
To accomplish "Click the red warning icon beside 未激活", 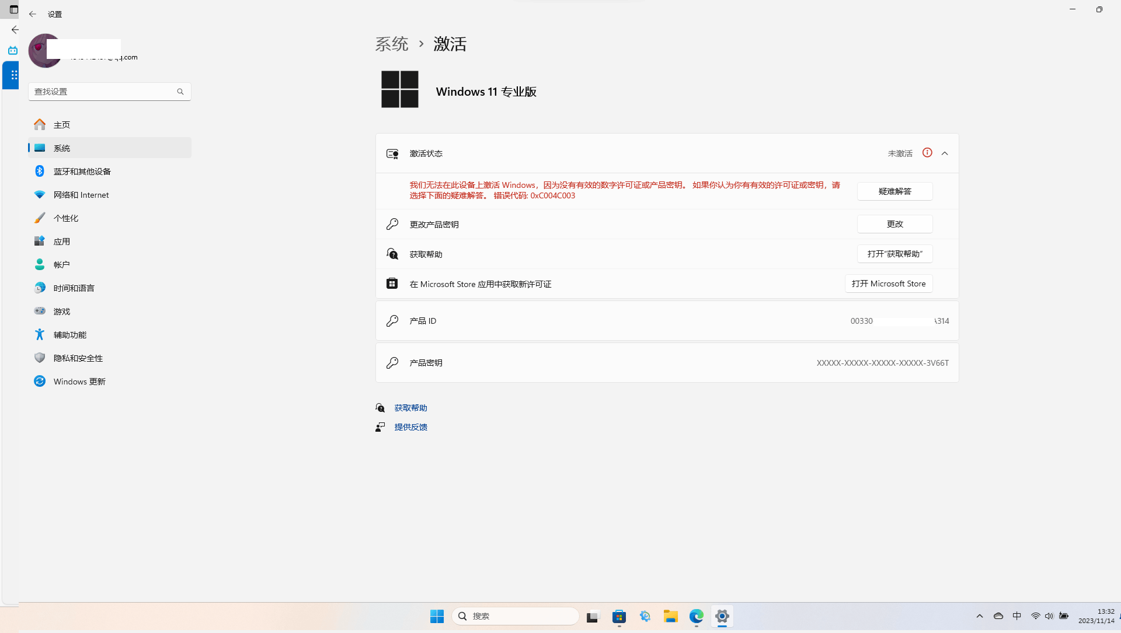I will pos(927,153).
